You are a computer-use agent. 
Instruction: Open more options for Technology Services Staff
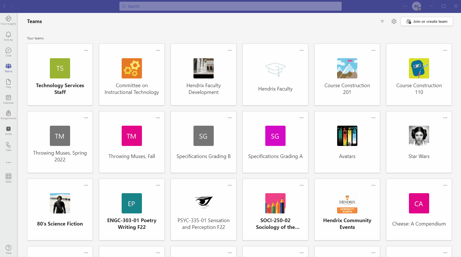coord(86,50)
